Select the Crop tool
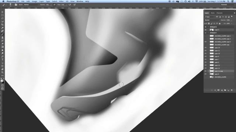This screenshot has width=236, height=132. click(2, 25)
